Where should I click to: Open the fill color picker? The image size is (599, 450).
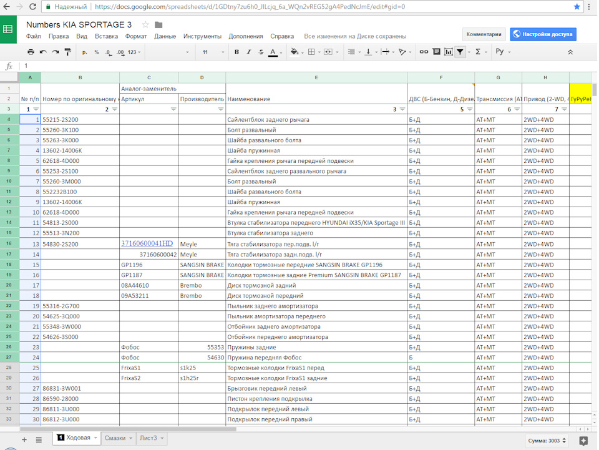tap(295, 52)
